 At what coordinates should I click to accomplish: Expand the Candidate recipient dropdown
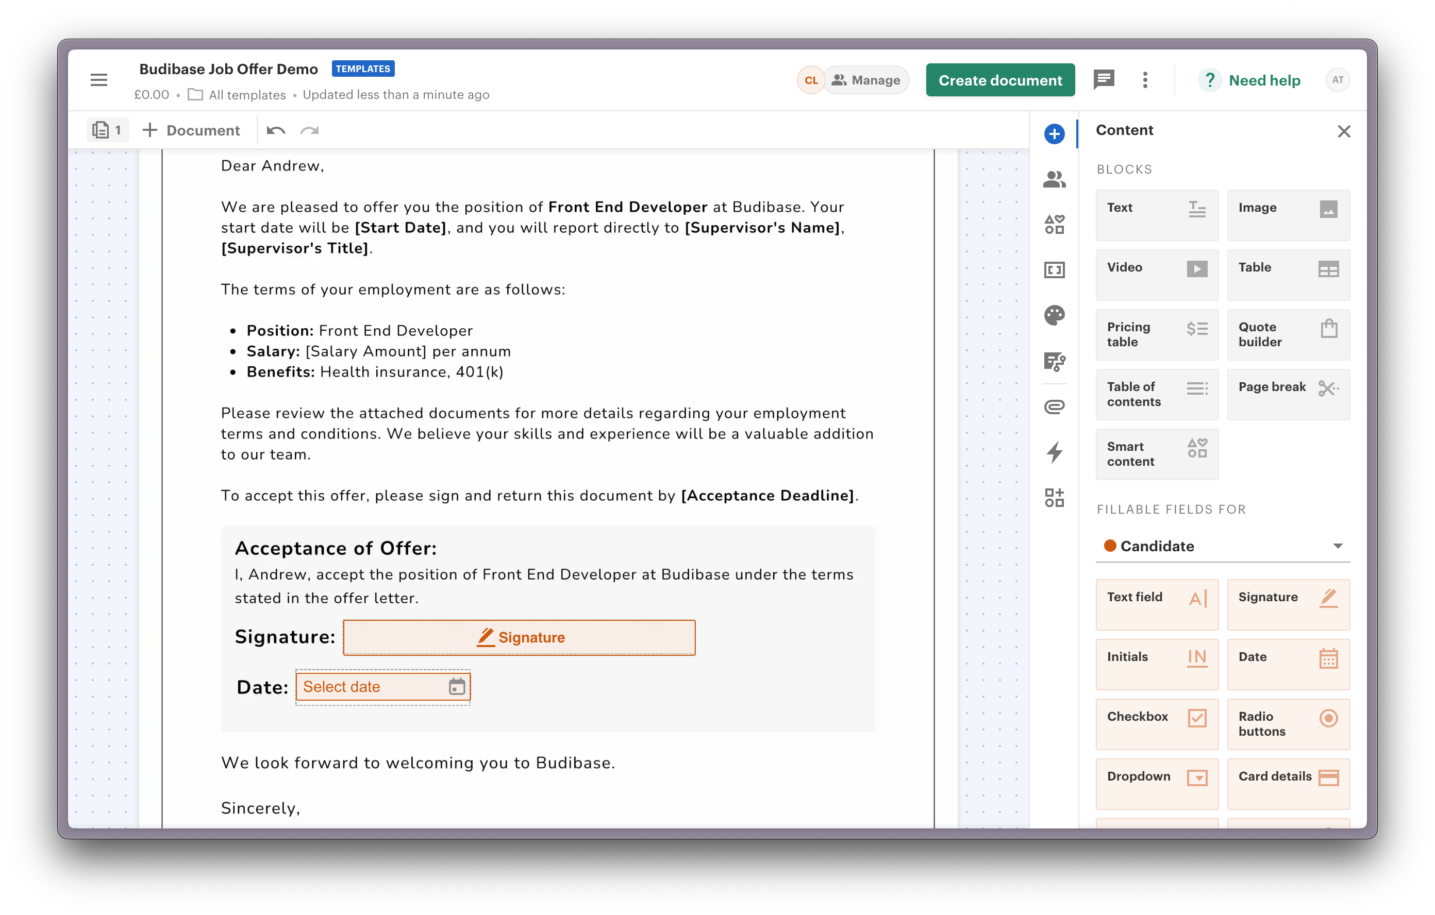tap(1222, 546)
